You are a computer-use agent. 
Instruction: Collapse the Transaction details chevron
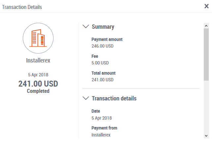pyautogui.click(x=86, y=98)
